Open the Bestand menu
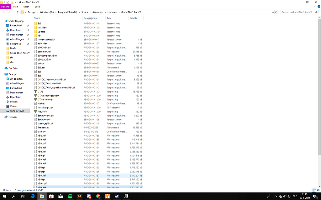The width and height of the screenshot is (321, 200). coord(5,7)
